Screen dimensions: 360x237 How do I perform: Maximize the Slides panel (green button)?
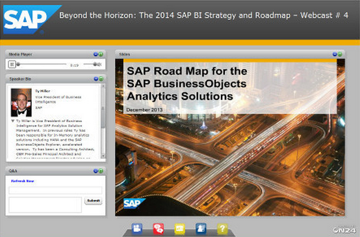click(x=340, y=55)
